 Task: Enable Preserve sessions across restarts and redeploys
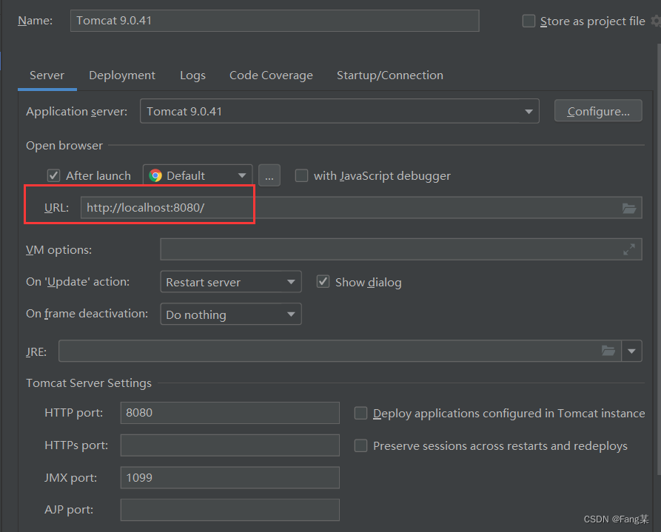coord(361,445)
